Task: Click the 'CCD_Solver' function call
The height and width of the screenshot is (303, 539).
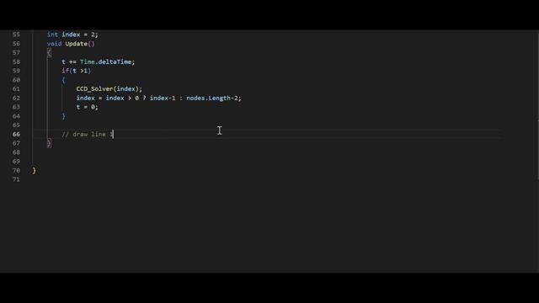Action: coord(94,89)
